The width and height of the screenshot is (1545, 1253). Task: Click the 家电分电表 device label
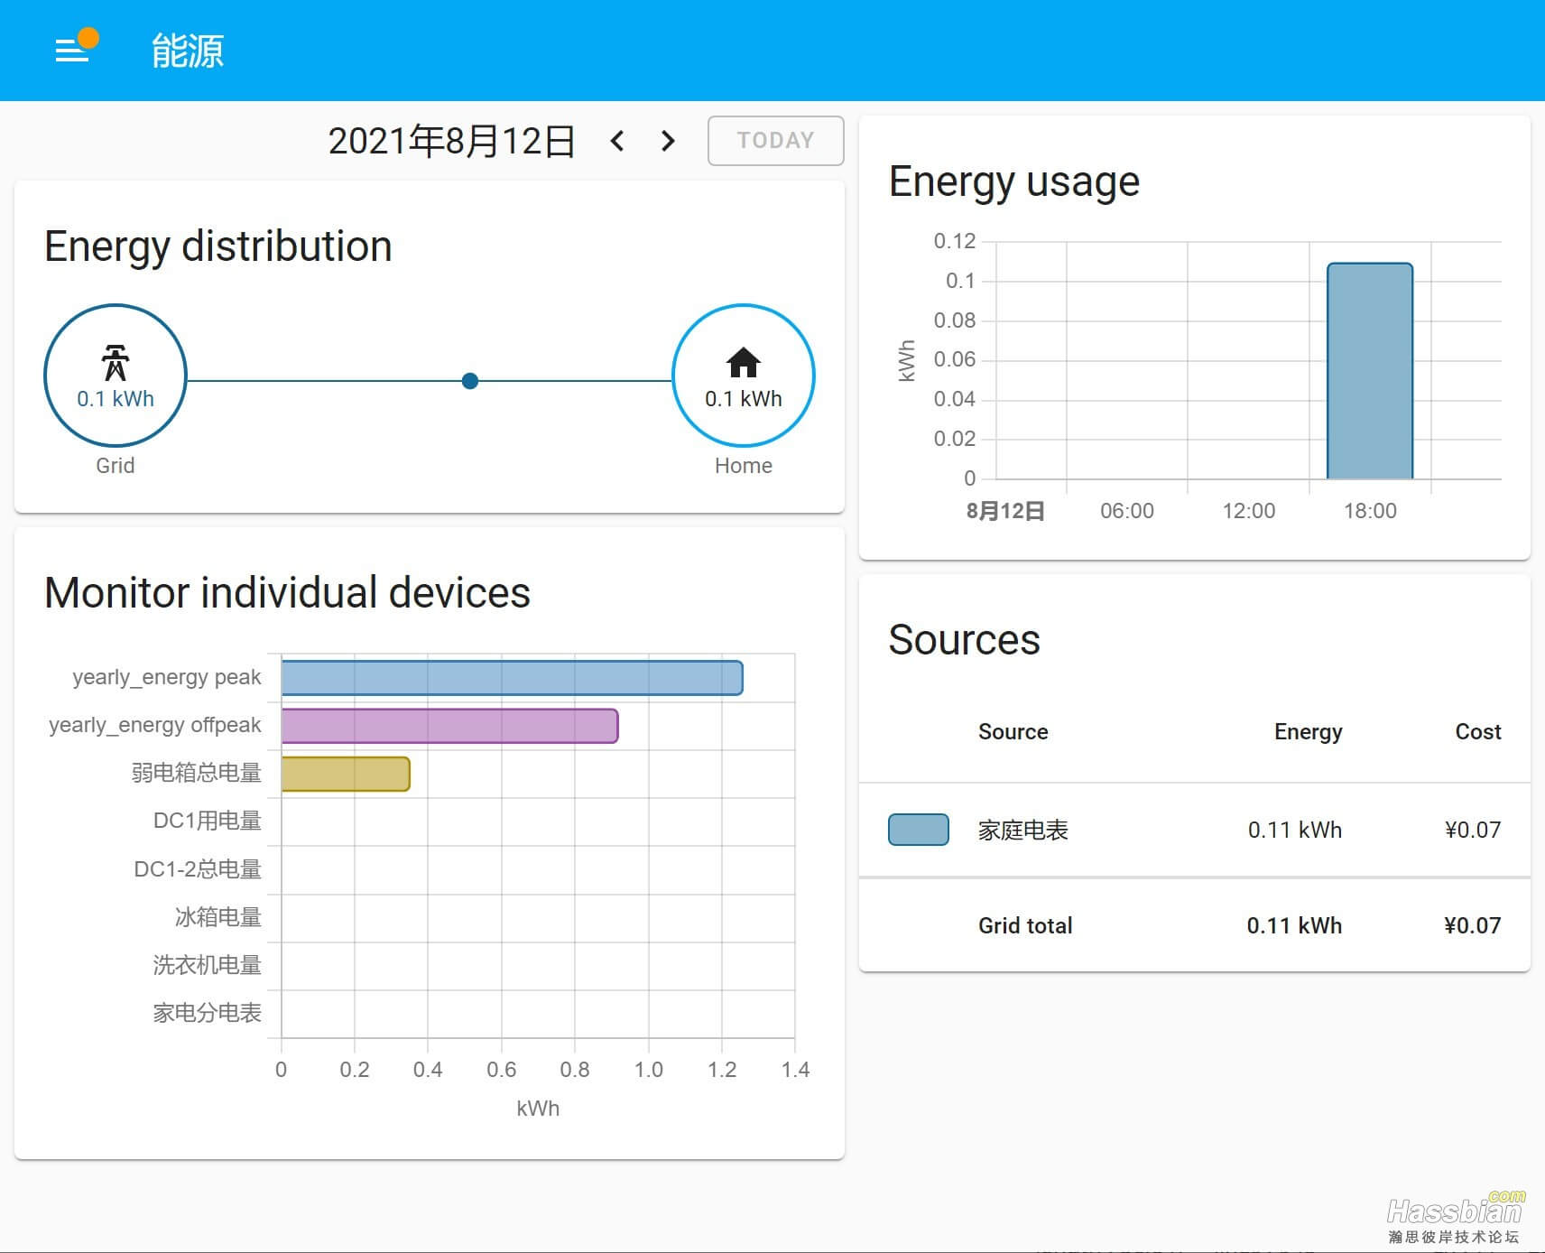click(x=208, y=1013)
